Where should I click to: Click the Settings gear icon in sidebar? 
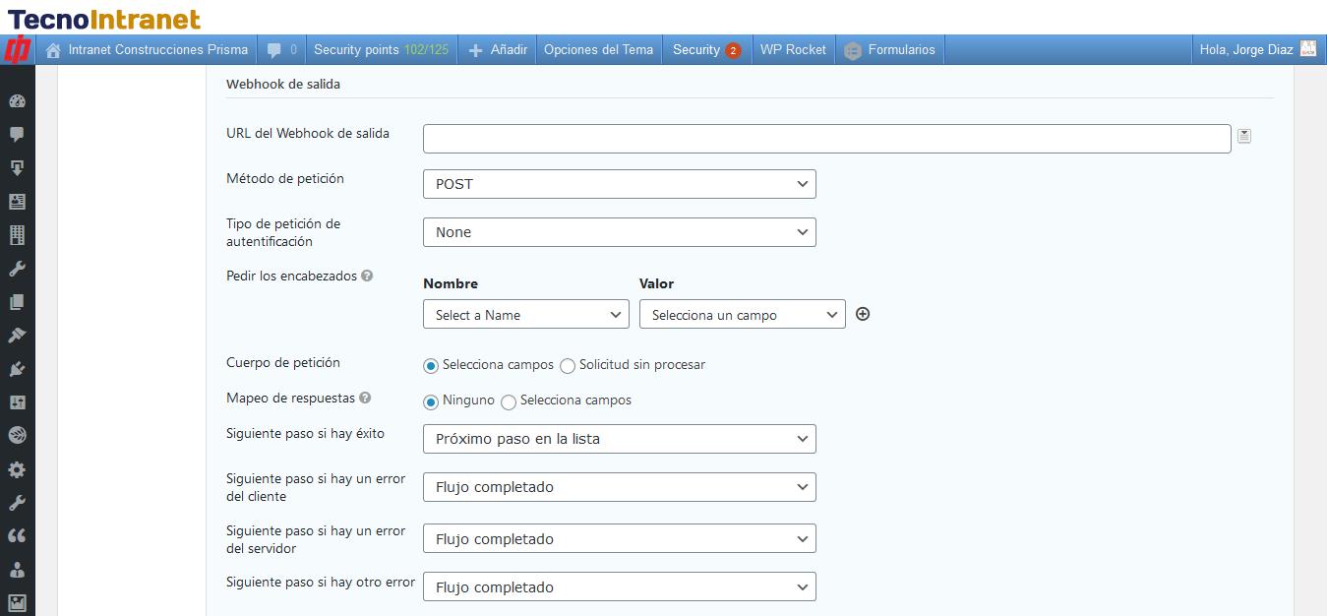pyautogui.click(x=17, y=469)
